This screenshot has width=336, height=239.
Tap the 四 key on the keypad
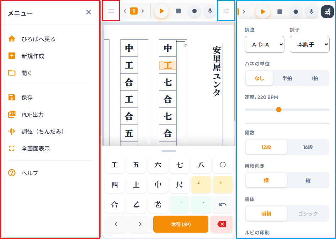[114, 184]
